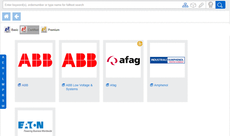Click the stack icon beside Afag link
The width and height of the screenshot is (230, 136).
108,85
